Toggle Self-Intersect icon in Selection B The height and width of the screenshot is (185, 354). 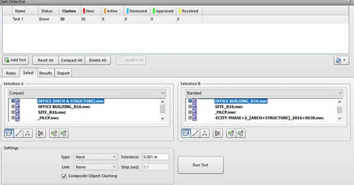click(218, 133)
